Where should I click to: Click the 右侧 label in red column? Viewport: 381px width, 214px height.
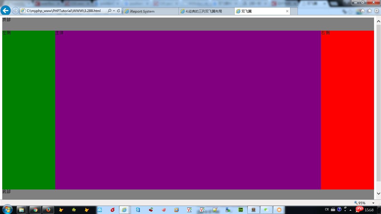[x=325, y=33]
